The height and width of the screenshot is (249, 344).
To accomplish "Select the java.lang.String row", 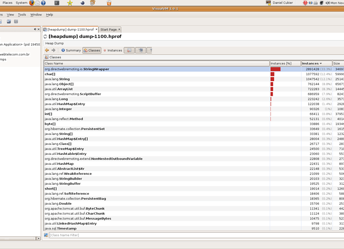I will pyautogui.click(x=194, y=79).
